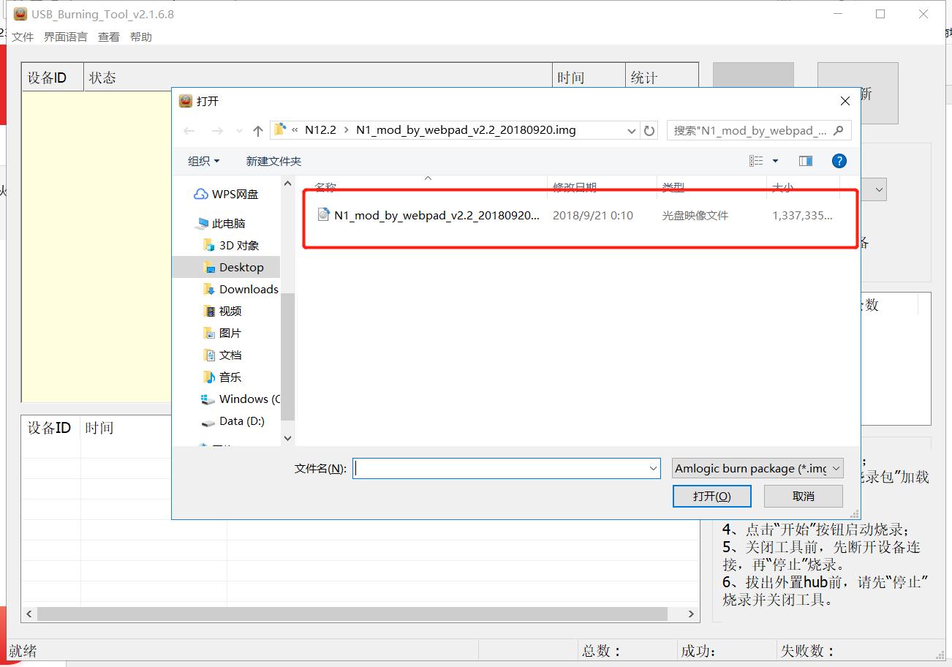The image size is (952, 667).
Task: Click the Data (D:) drive icon
Action: (208, 422)
